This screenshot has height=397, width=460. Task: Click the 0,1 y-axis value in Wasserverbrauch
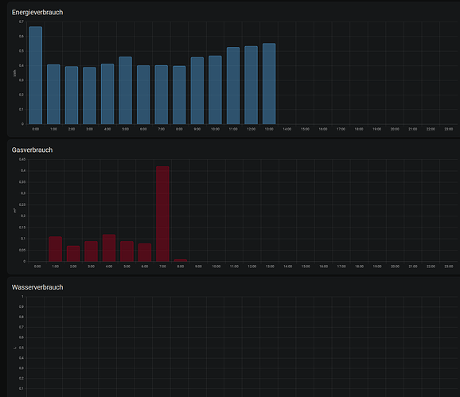tap(21, 388)
